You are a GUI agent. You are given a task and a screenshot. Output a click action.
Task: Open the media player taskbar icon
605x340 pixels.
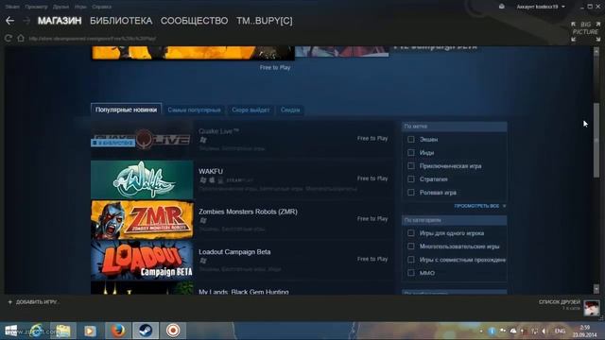click(x=90, y=331)
